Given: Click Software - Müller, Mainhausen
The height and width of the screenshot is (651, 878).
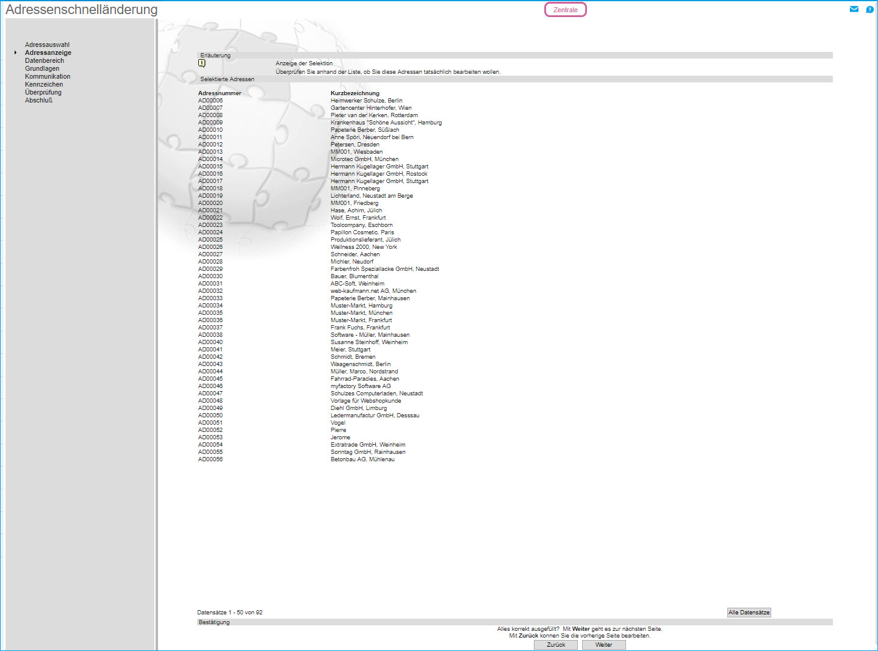Looking at the screenshot, I should 370,335.
